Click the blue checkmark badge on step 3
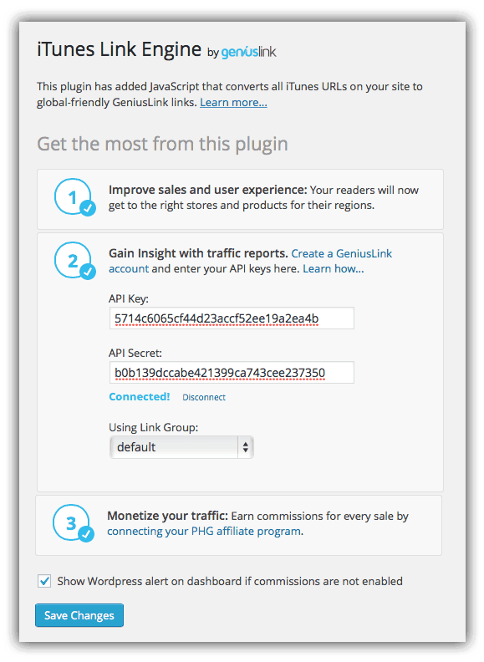Viewport: 484px width, 662px height. coord(86,534)
